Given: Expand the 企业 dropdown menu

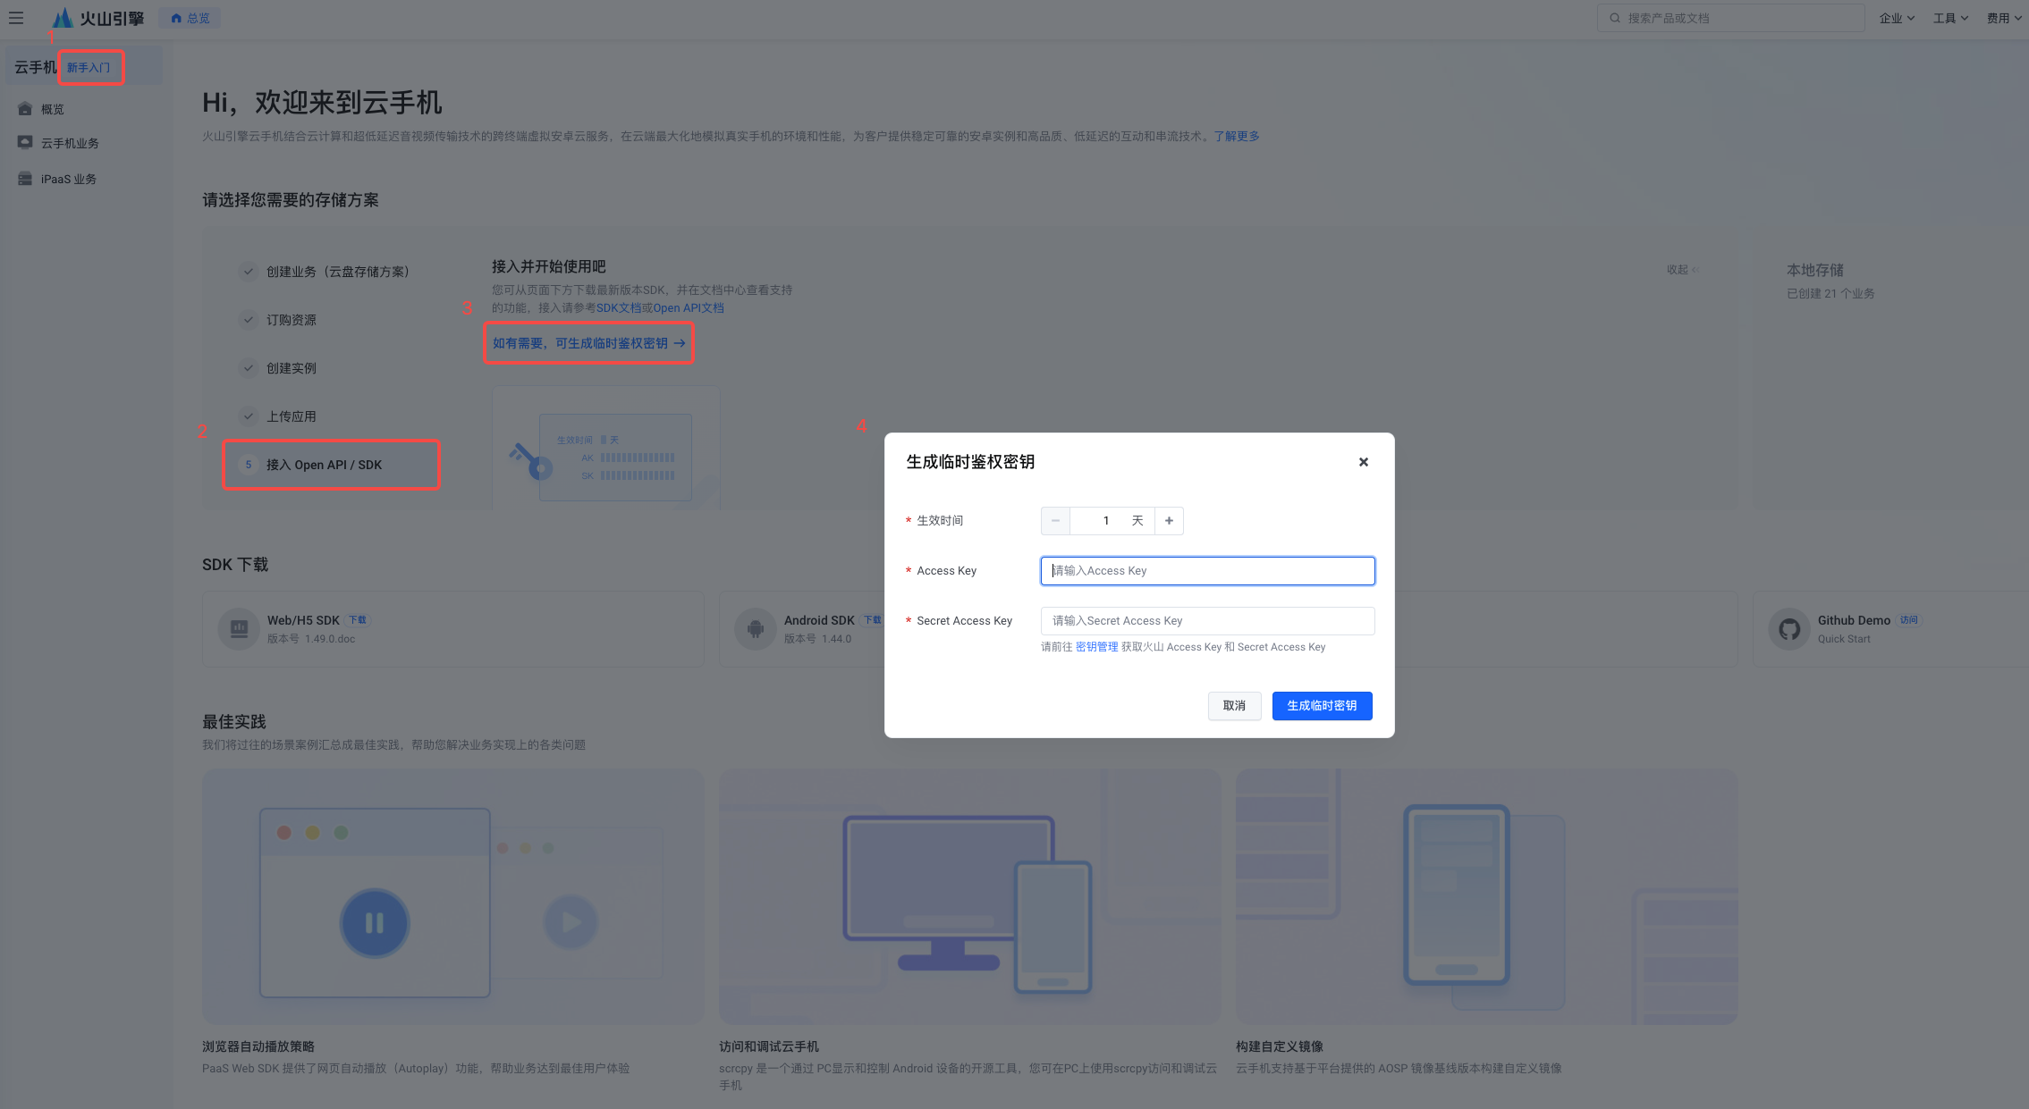Looking at the screenshot, I should click(x=1896, y=18).
